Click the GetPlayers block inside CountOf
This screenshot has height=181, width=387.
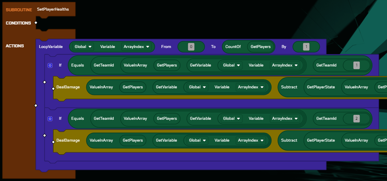pos(261,47)
